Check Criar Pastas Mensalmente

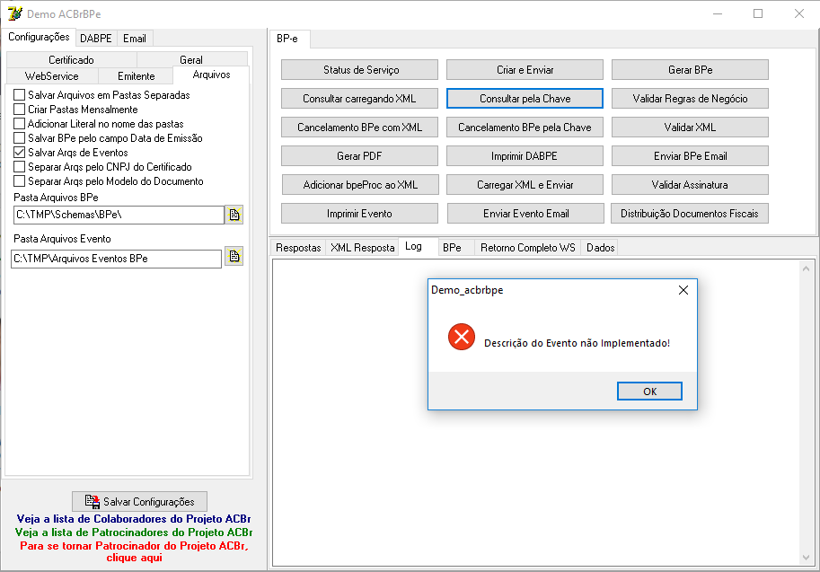[20, 110]
